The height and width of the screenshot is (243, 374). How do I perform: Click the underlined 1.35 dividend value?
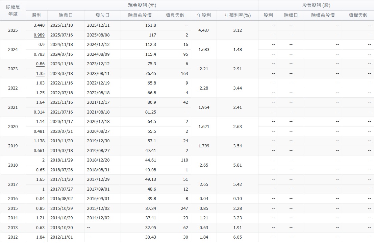(40, 73)
